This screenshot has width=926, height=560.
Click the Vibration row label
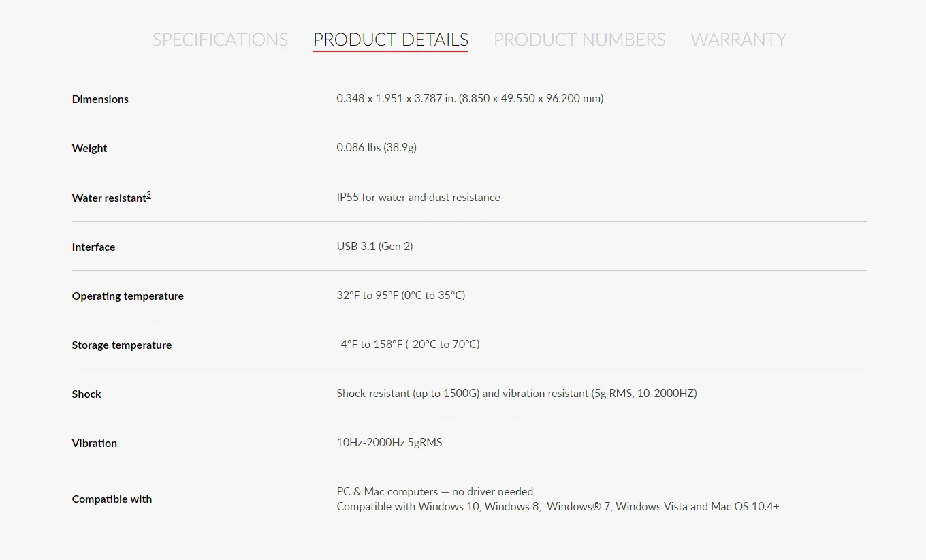point(94,444)
